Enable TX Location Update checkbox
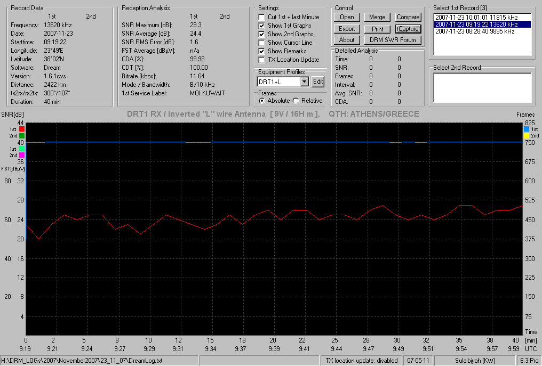The width and height of the screenshot is (542, 366). 262,60
